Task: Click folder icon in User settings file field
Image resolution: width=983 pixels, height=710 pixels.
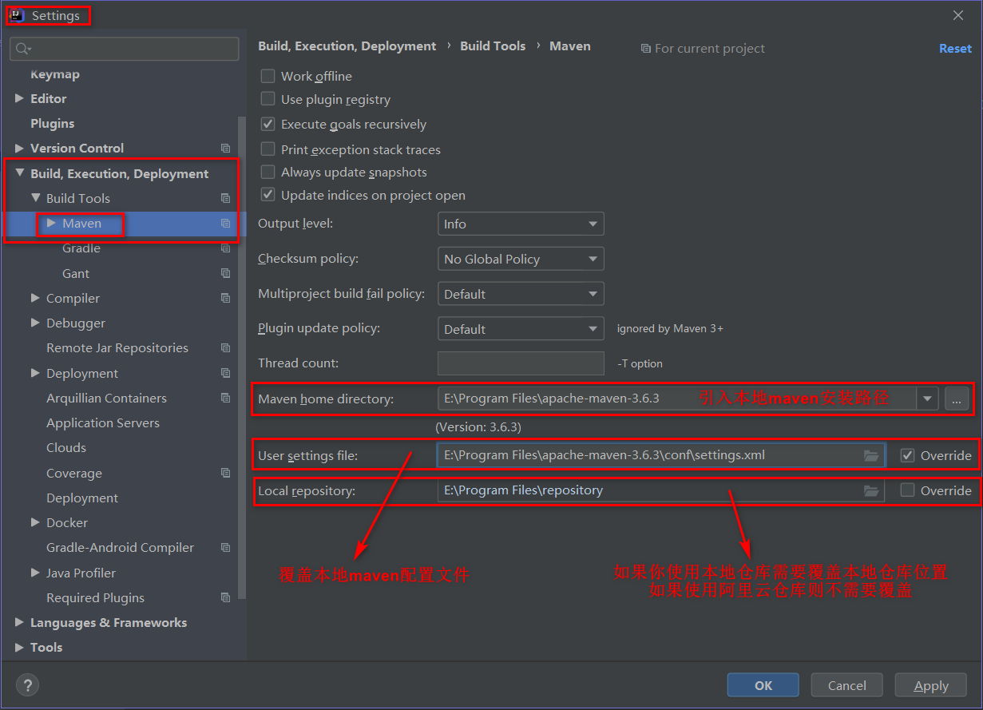Action: click(871, 455)
